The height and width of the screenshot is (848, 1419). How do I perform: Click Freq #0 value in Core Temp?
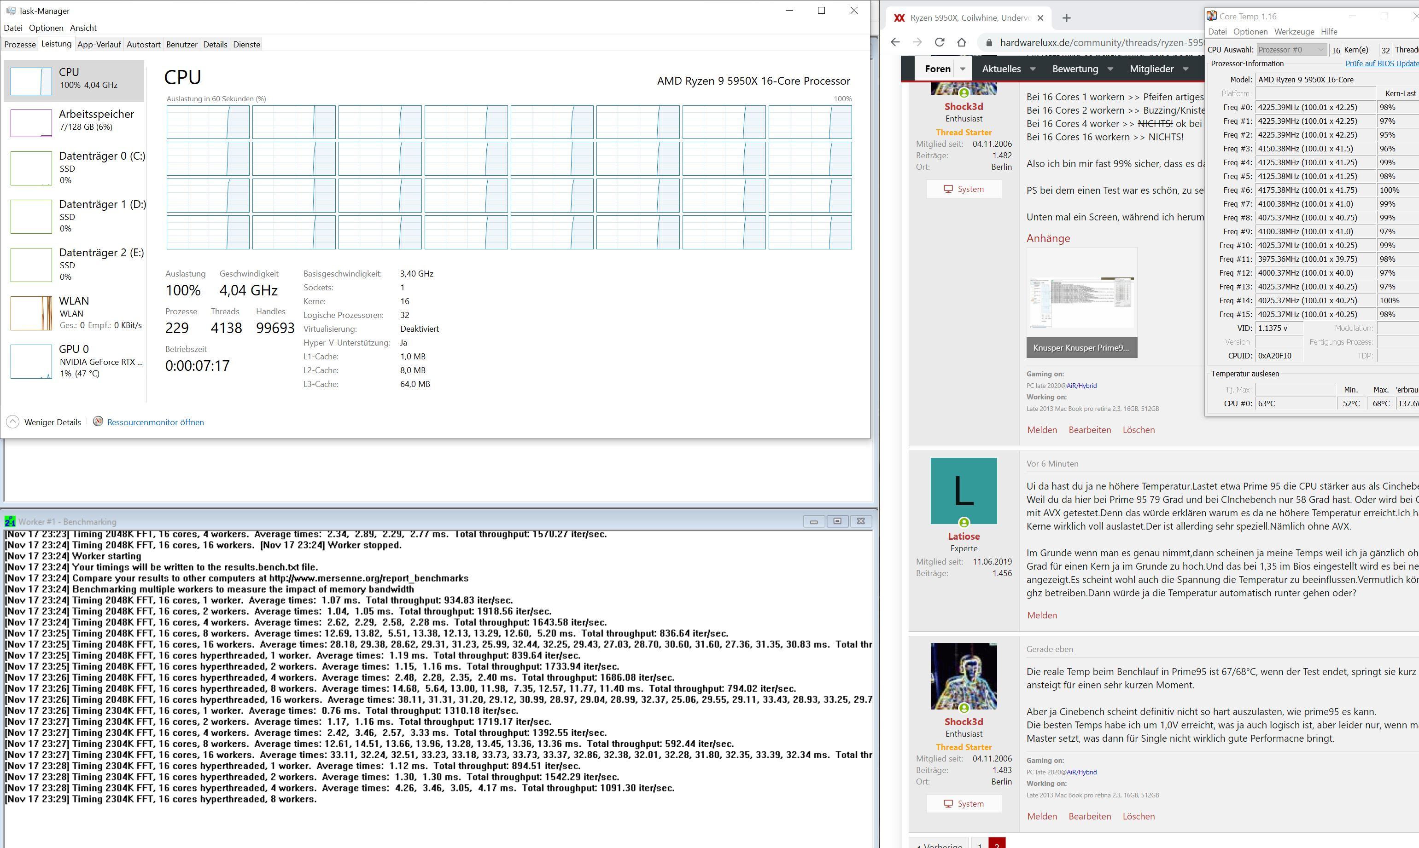1315,107
